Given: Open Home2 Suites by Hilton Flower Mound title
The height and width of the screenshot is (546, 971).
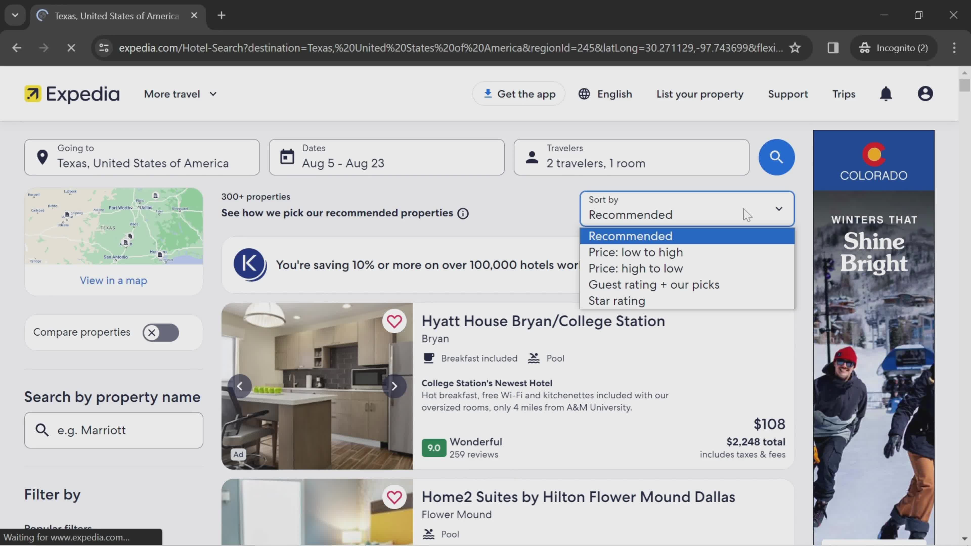Looking at the screenshot, I should coord(578,497).
